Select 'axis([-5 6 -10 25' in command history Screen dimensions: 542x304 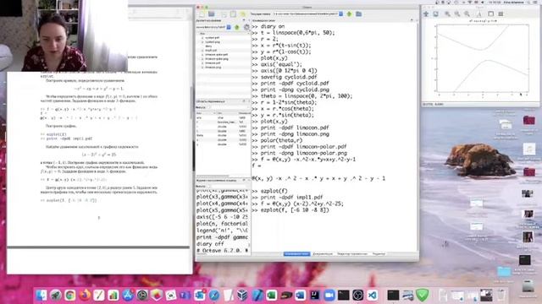[x=222, y=217]
